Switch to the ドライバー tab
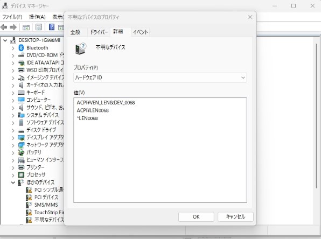The height and width of the screenshot is (239, 321). click(x=99, y=32)
